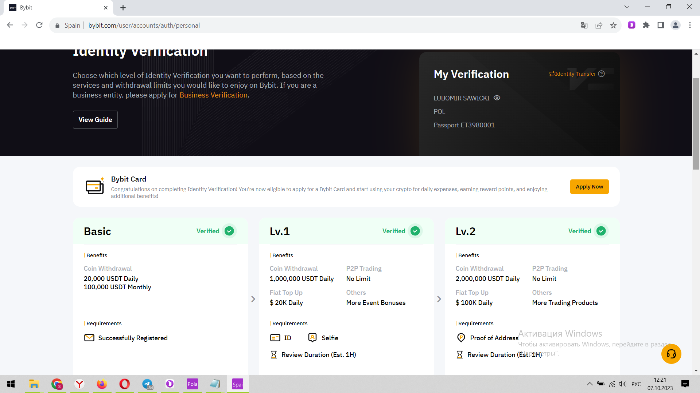Viewport: 700px width, 393px height.
Task: Bookmark this page with star icon
Action: [613, 25]
